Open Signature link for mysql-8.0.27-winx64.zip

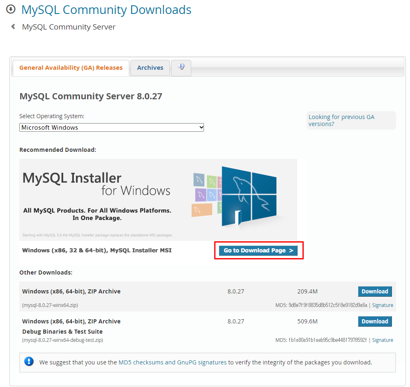coord(383,305)
